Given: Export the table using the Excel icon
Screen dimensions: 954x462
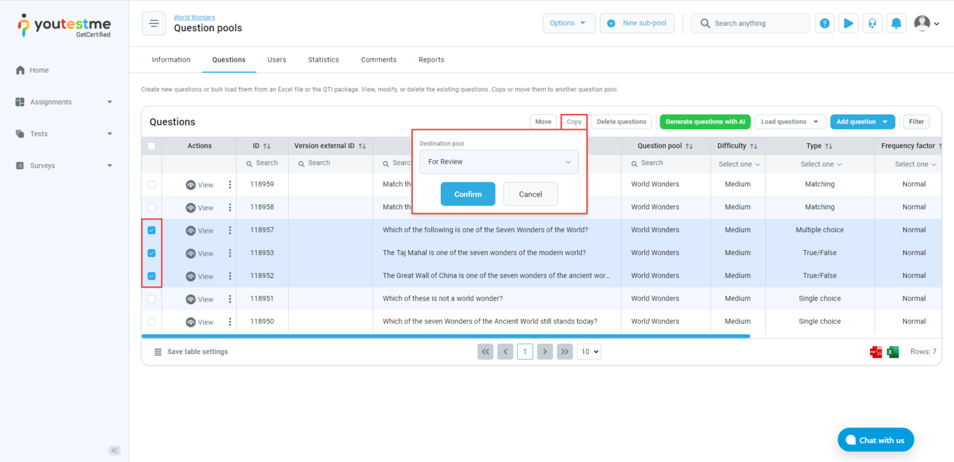Looking at the screenshot, I should [893, 352].
